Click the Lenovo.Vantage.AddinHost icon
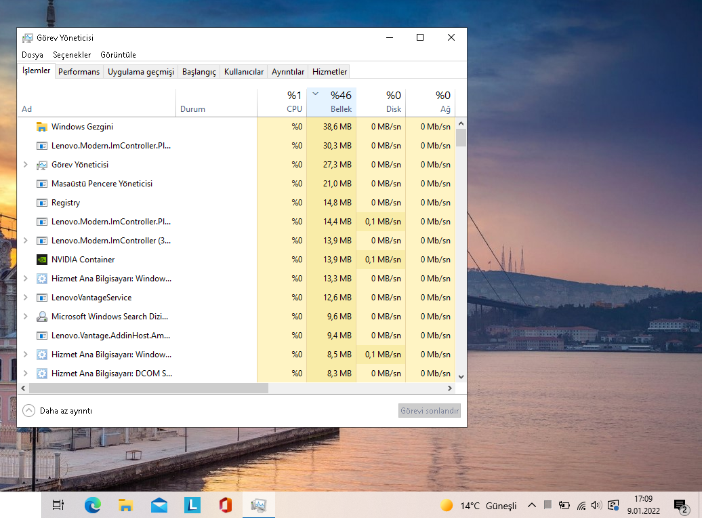The height and width of the screenshot is (518, 702). point(41,336)
